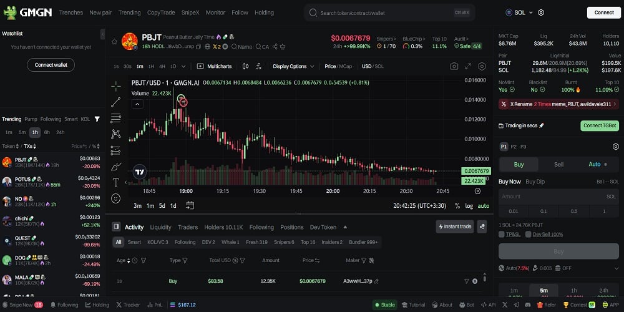
Task: Open trade panel preset settings
Action: 615,147
